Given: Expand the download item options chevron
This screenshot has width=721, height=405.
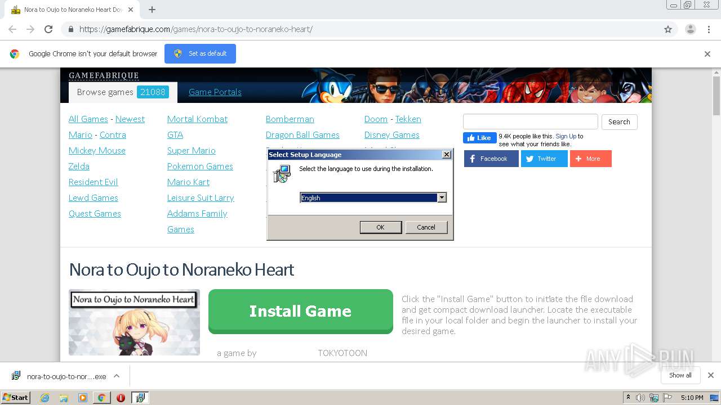Looking at the screenshot, I should tap(117, 376).
